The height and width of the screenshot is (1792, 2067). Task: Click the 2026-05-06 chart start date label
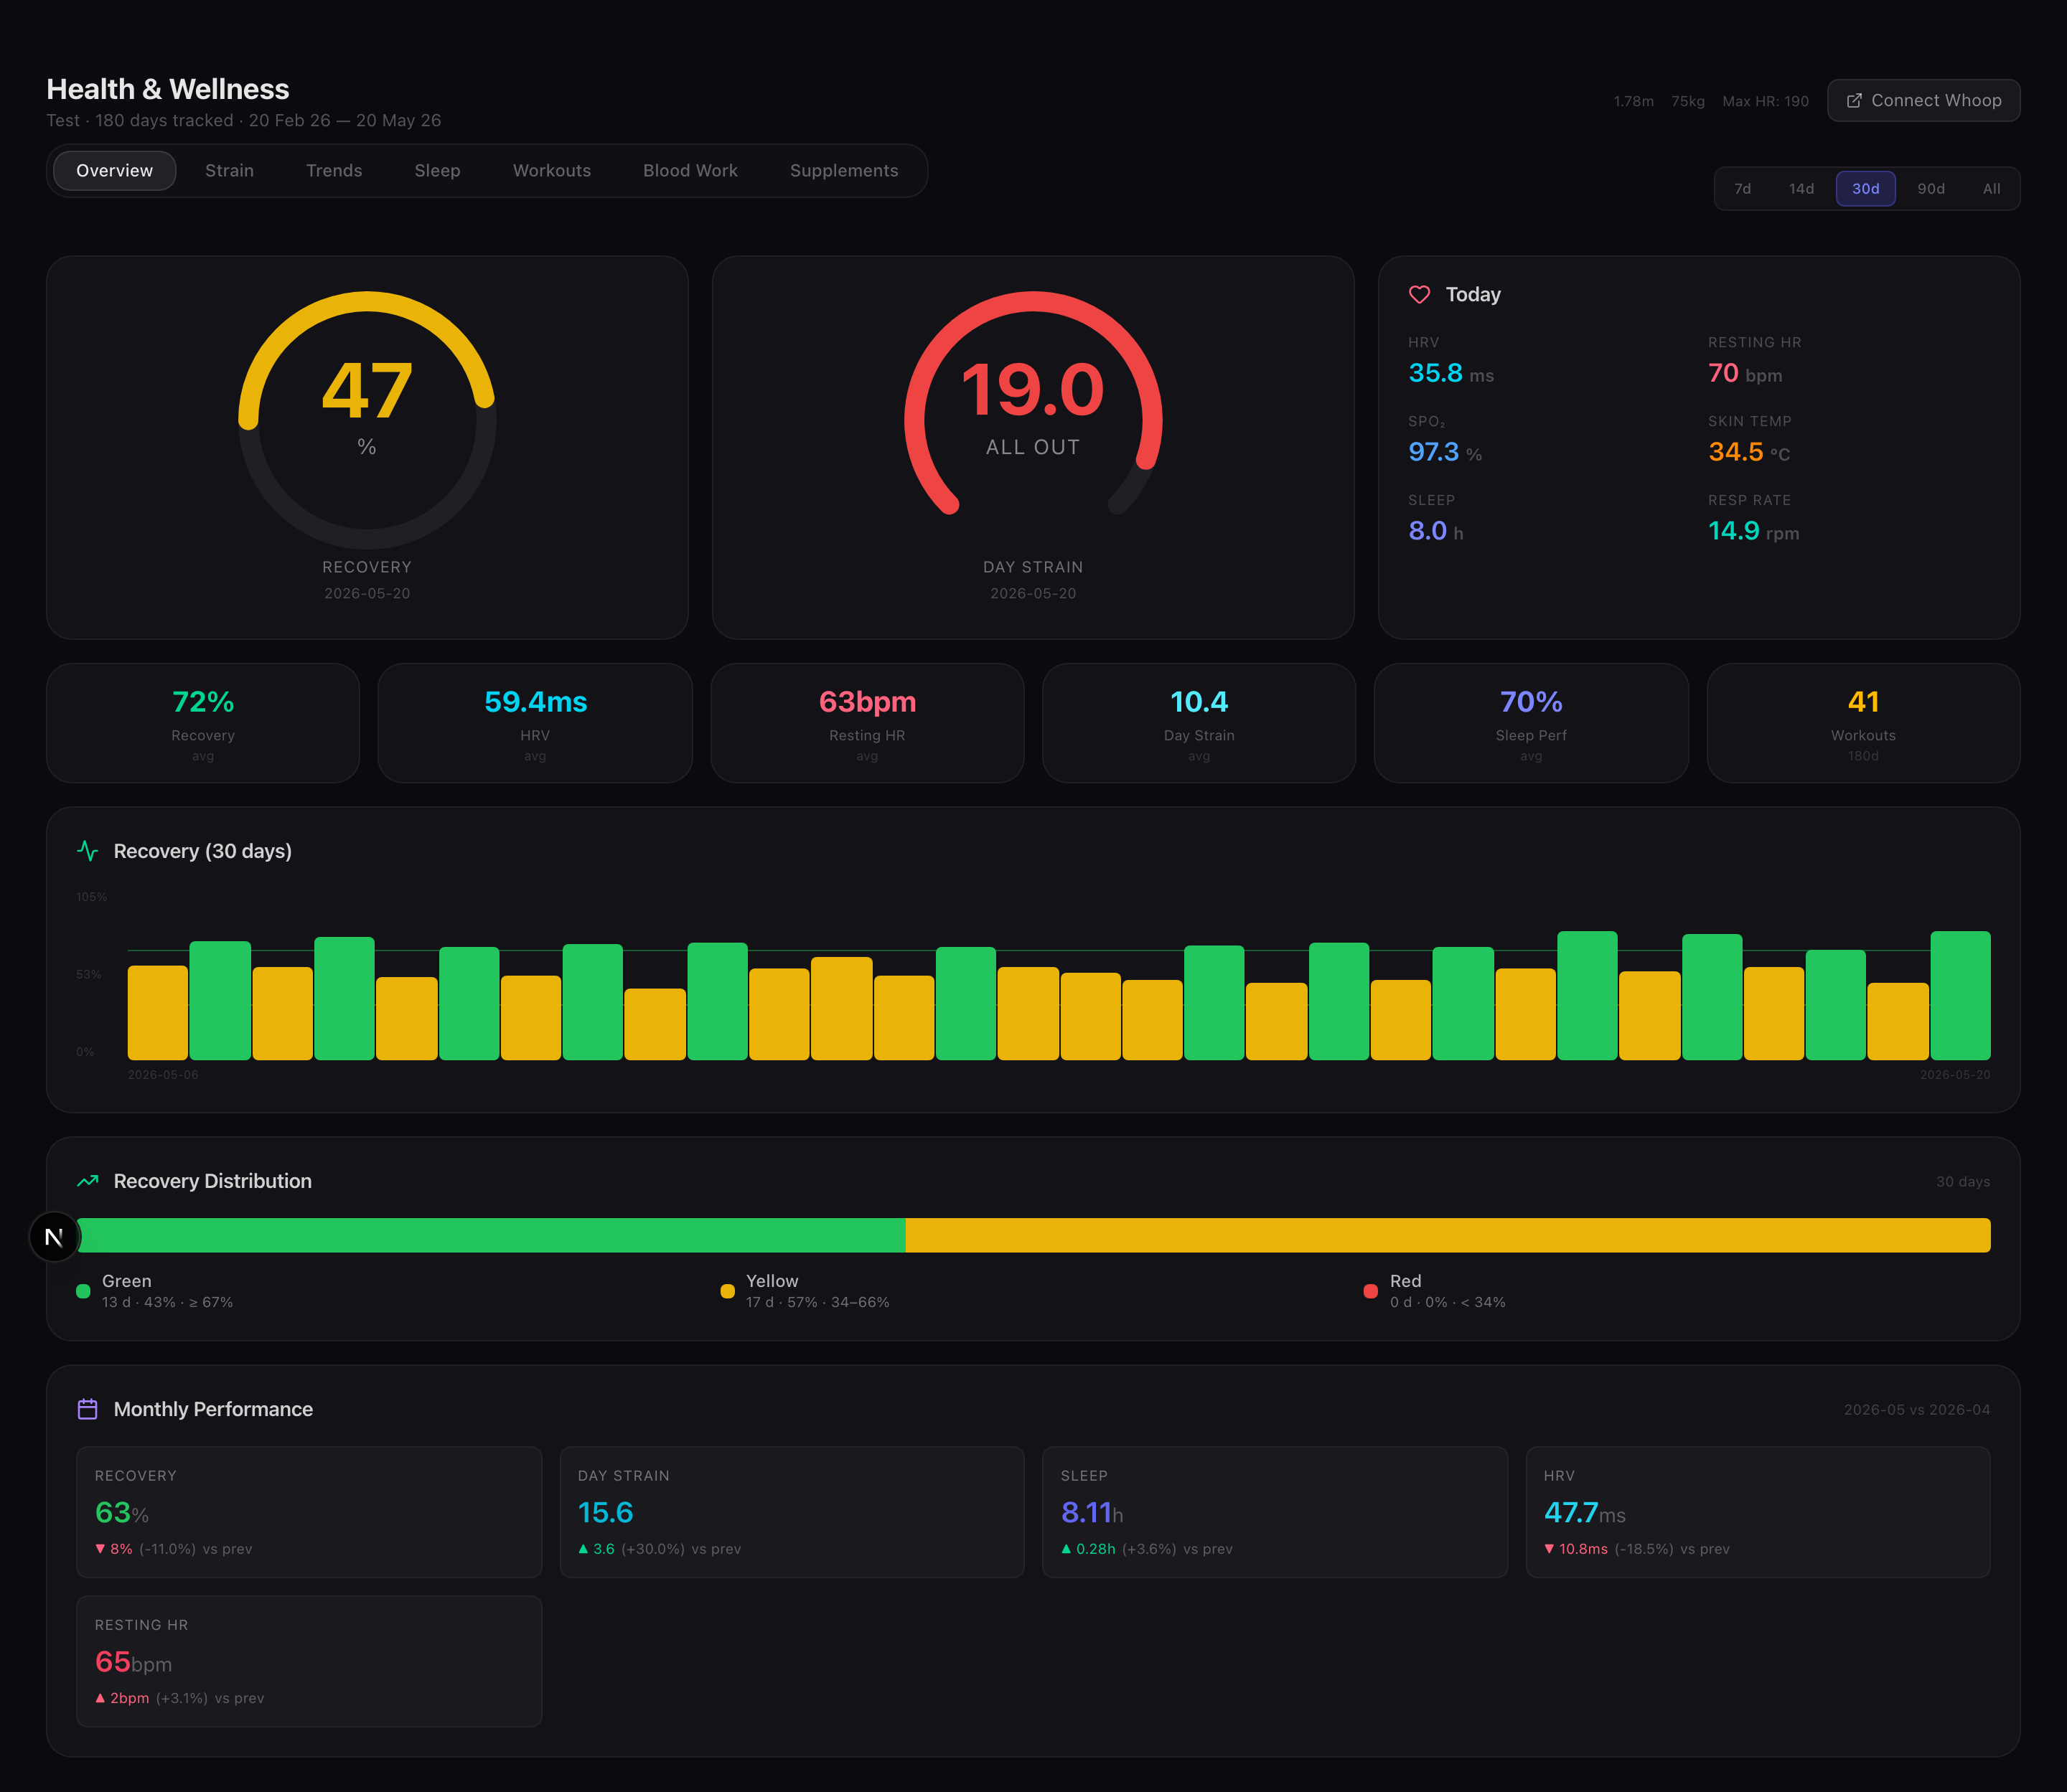tap(163, 1075)
